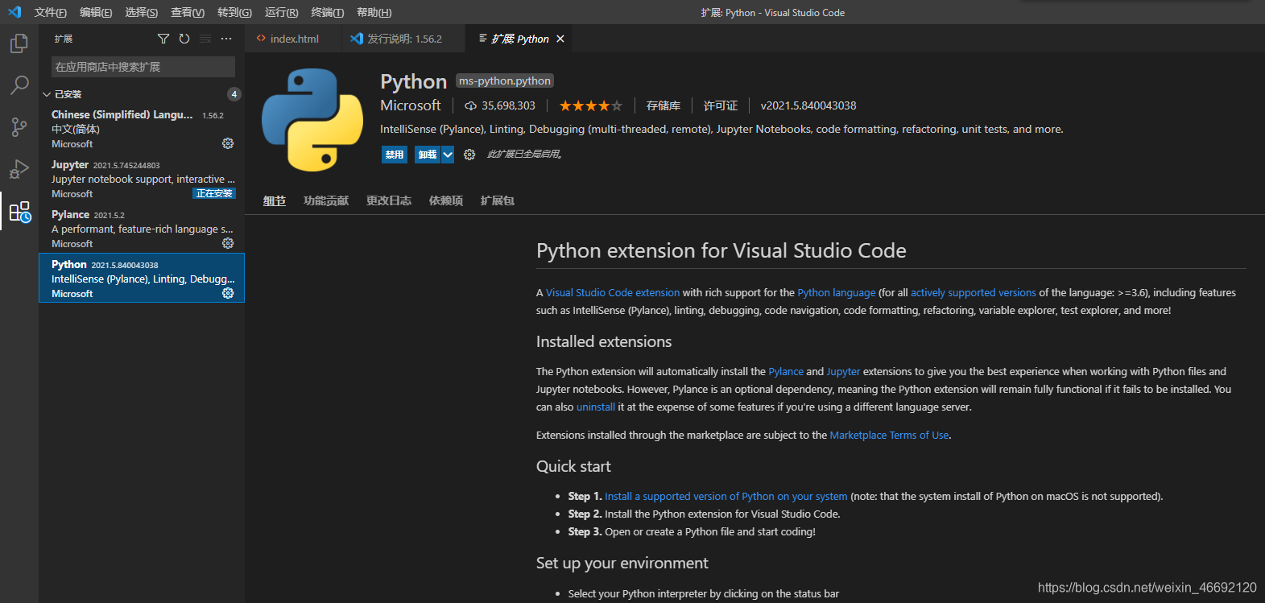Open the Marketplace Terms of Use link

pos(889,436)
